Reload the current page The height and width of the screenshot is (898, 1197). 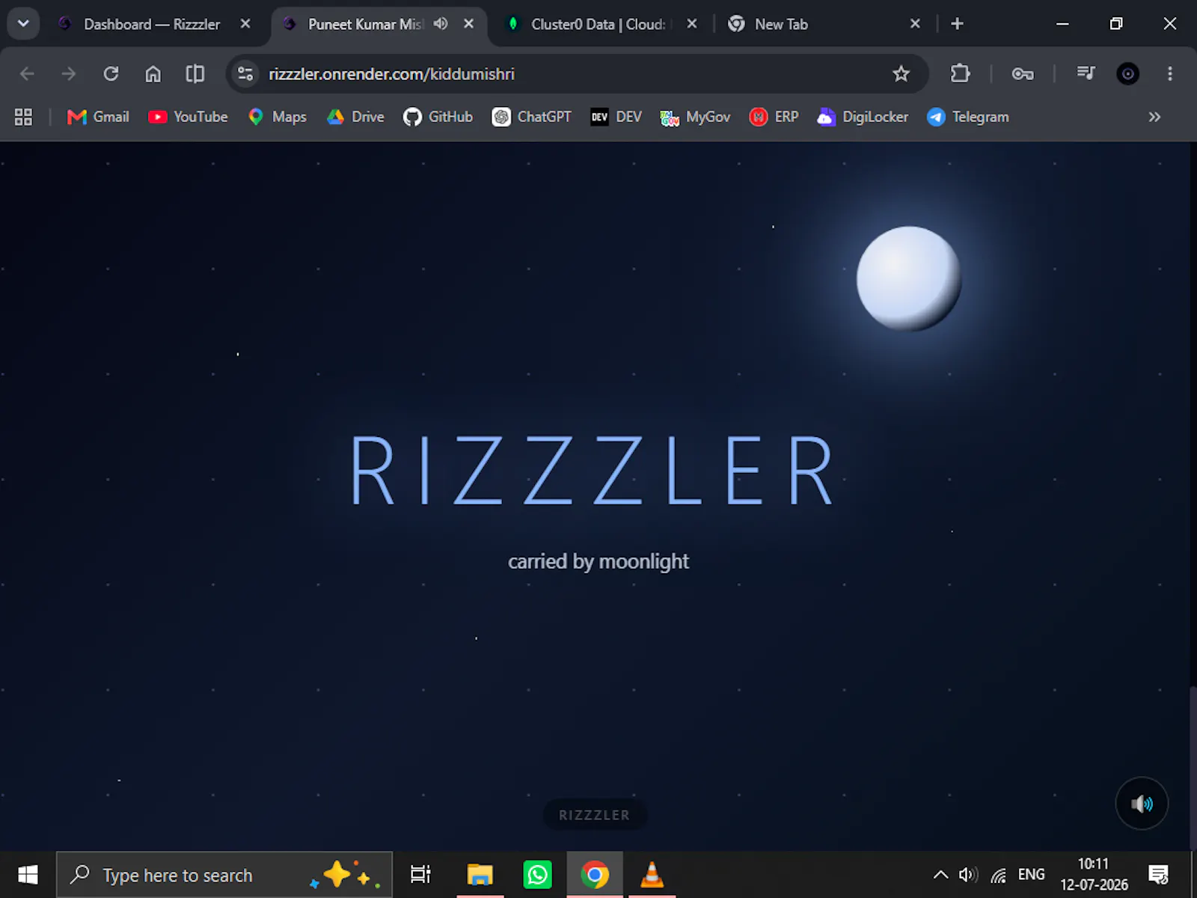[x=111, y=74]
